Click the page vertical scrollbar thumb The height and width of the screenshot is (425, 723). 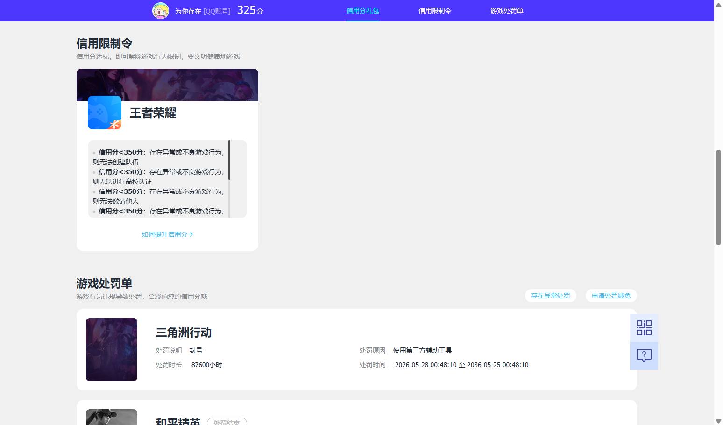(718, 197)
